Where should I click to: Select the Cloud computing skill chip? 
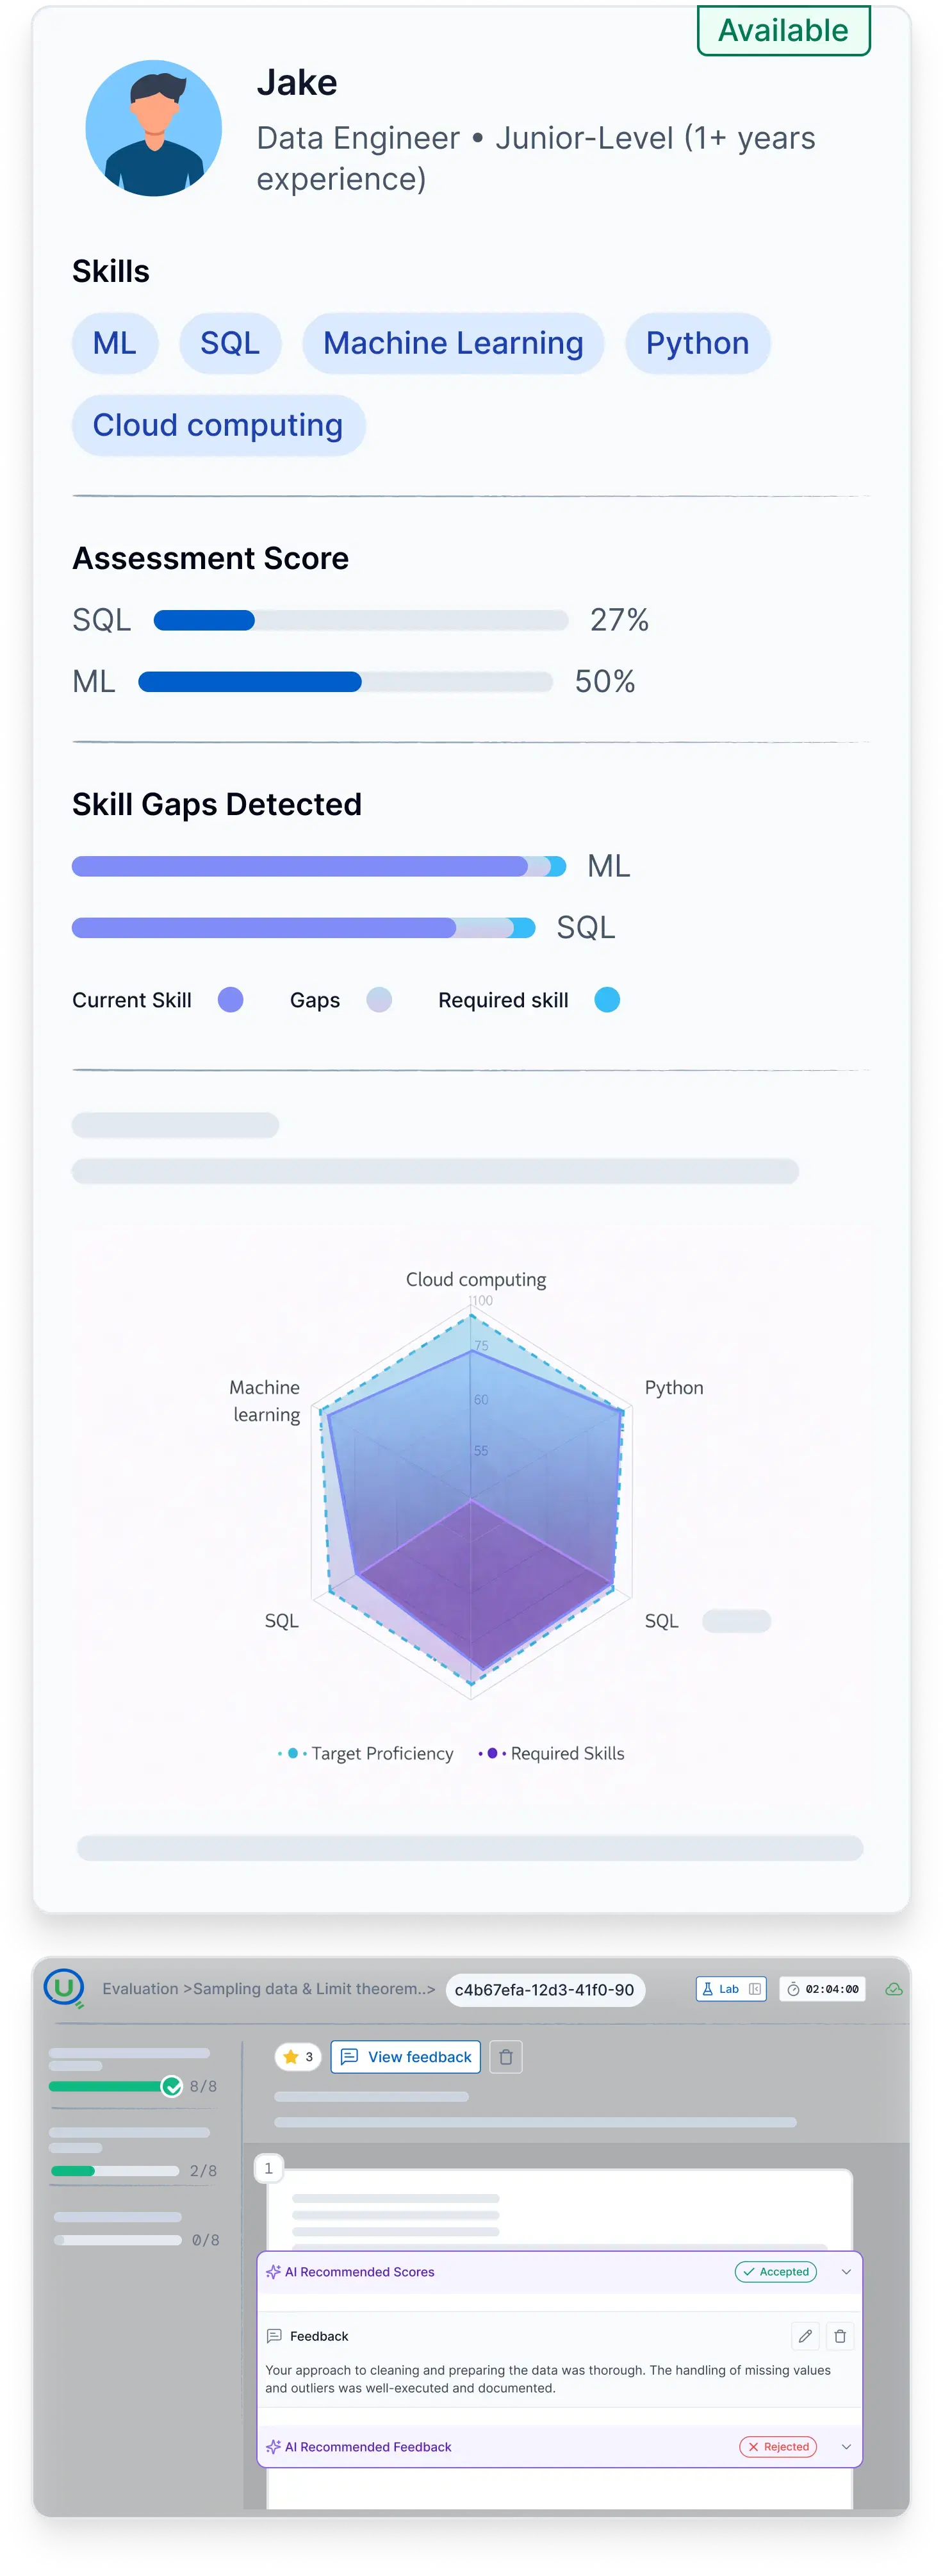click(x=218, y=425)
